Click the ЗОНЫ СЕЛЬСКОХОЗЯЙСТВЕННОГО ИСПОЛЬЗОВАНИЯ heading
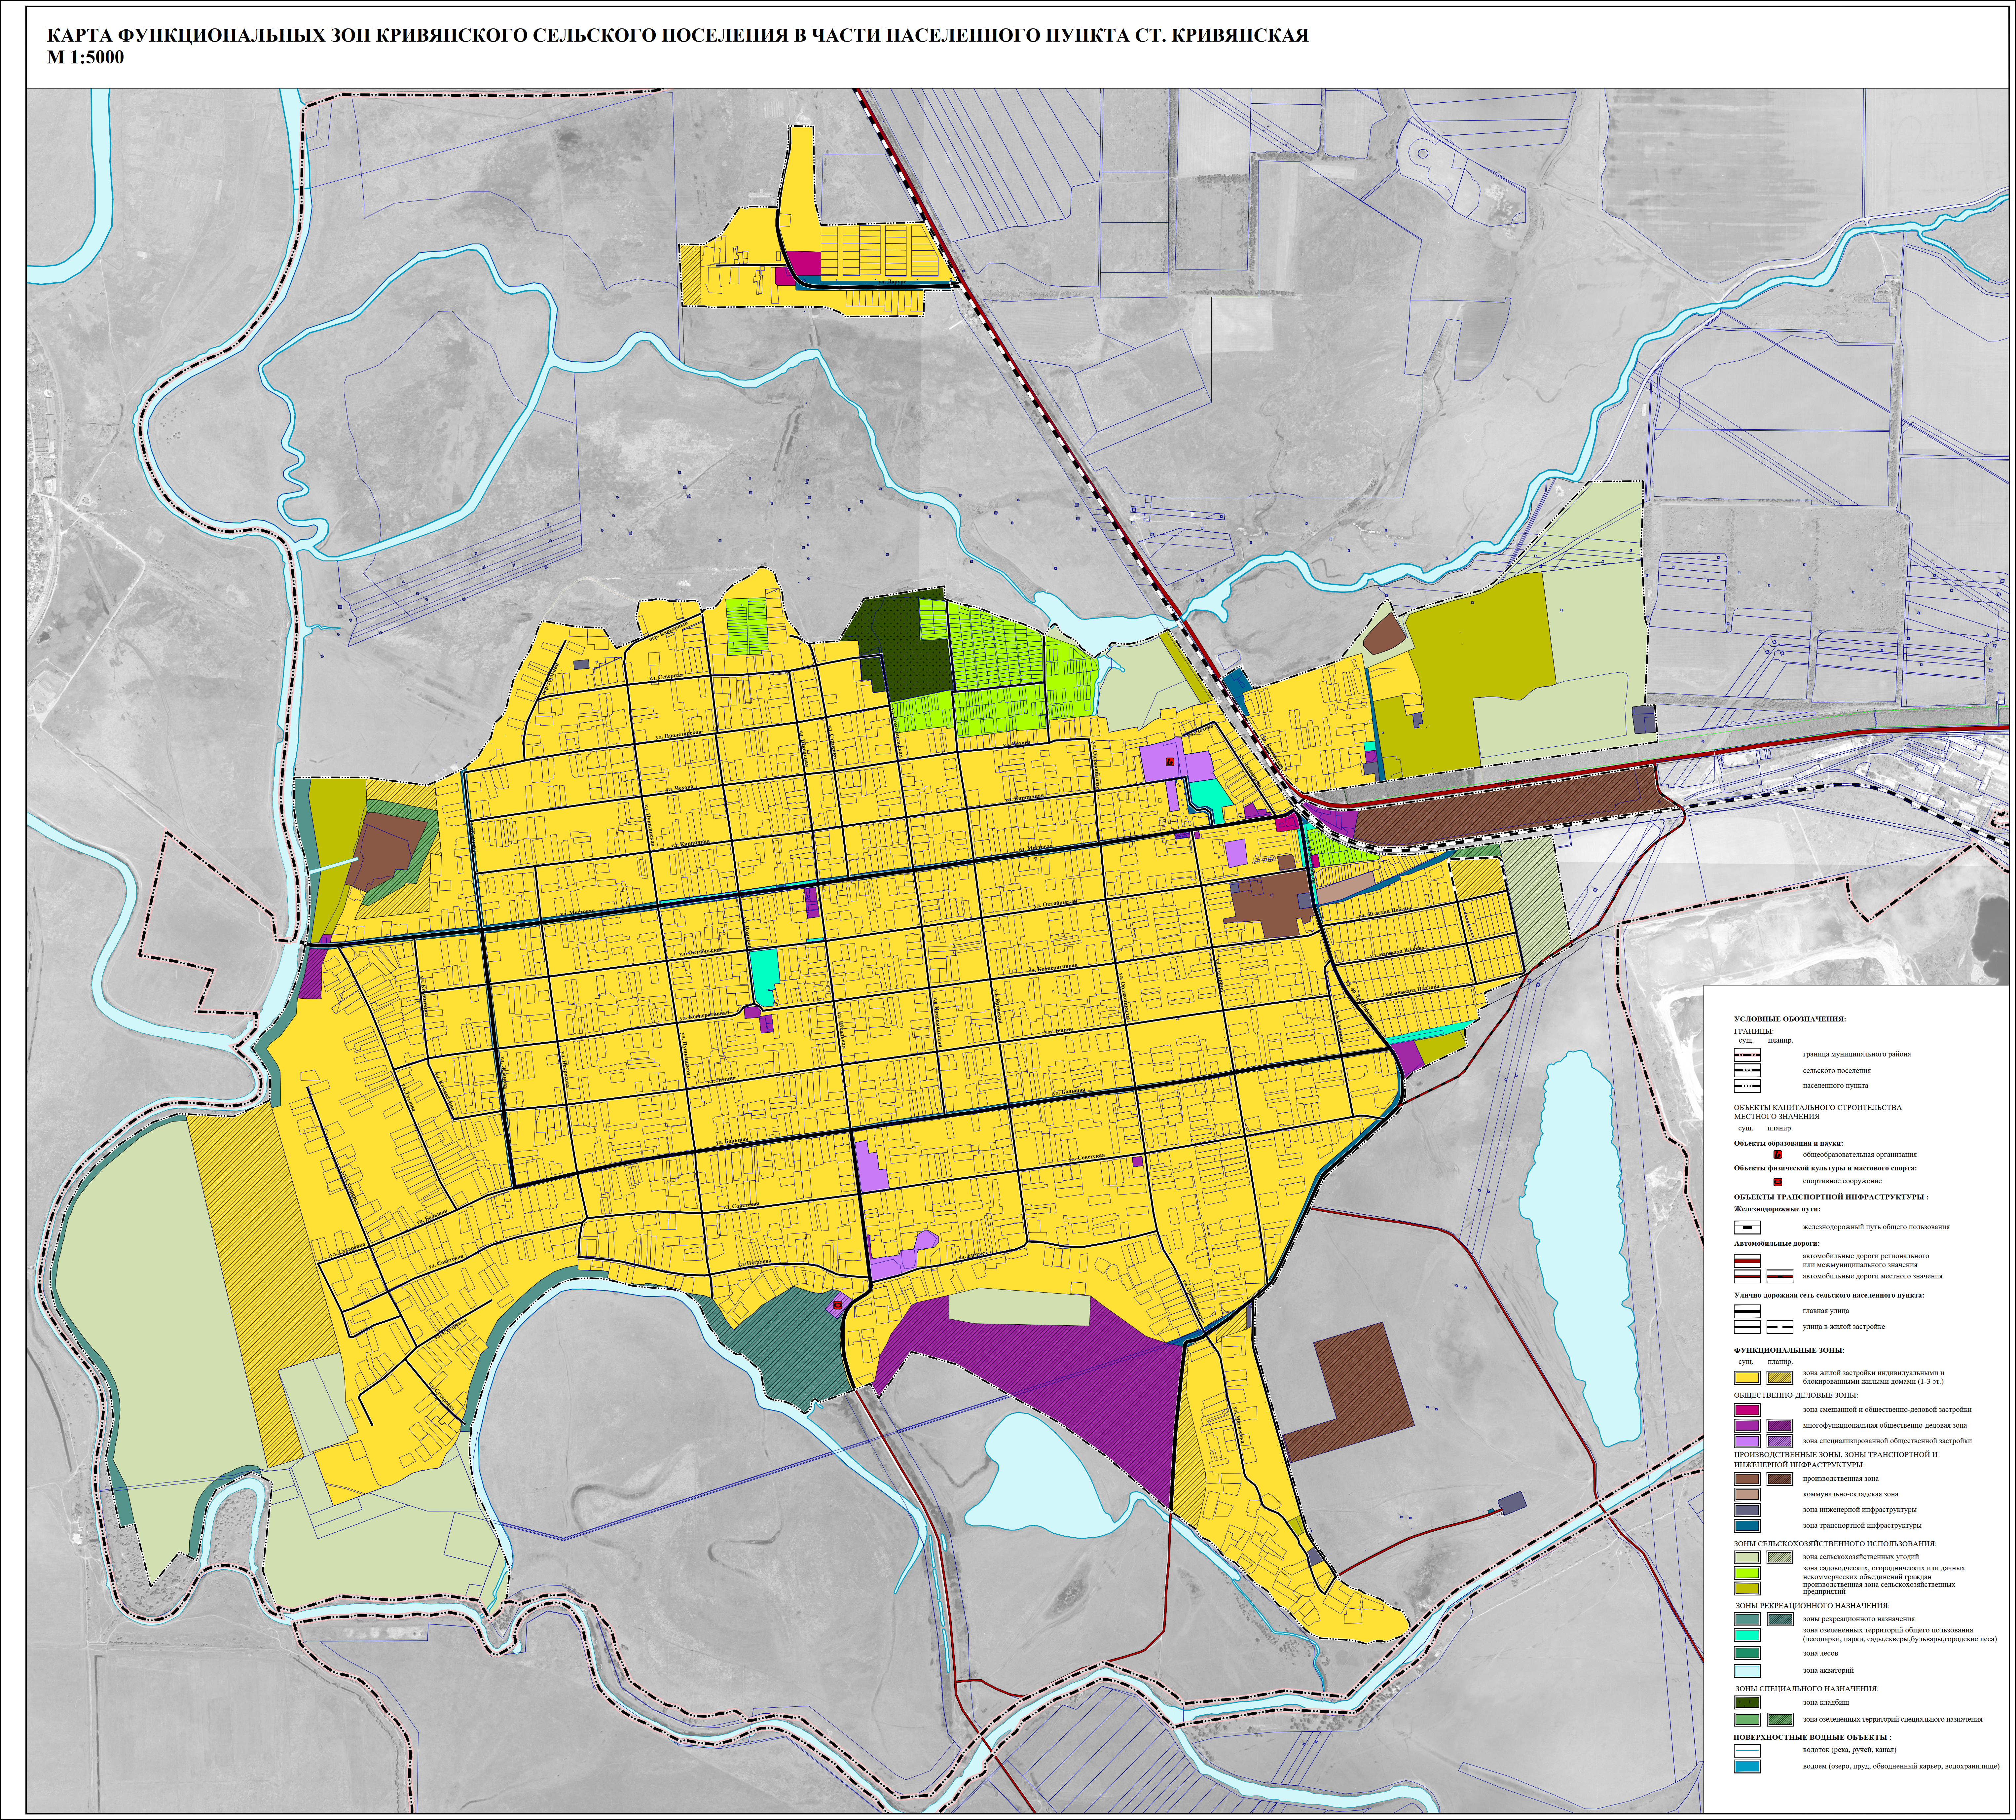Screen dimensions: 2016x1820 pos(1835,1544)
